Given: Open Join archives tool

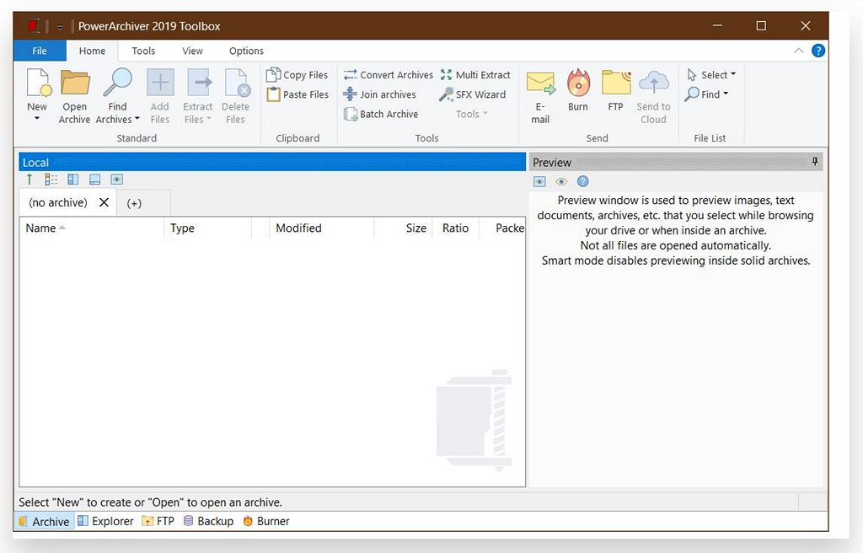Looking at the screenshot, I should tap(379, 94).
